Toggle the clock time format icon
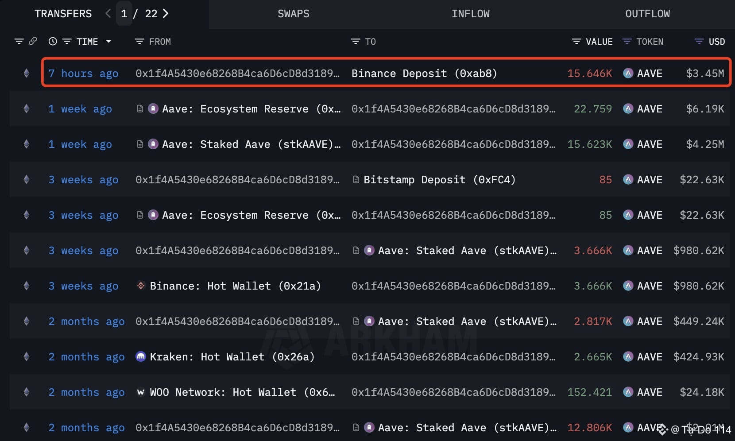This screenshot has width=735, height=441. coord(53,42)
